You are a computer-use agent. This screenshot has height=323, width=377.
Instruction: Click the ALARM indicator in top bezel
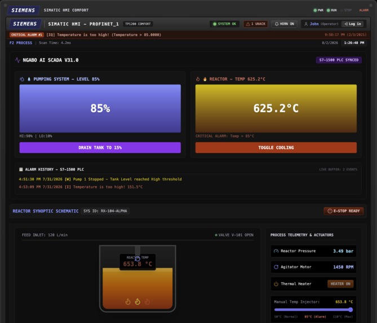pyautogui.click(x=364, y=10)
